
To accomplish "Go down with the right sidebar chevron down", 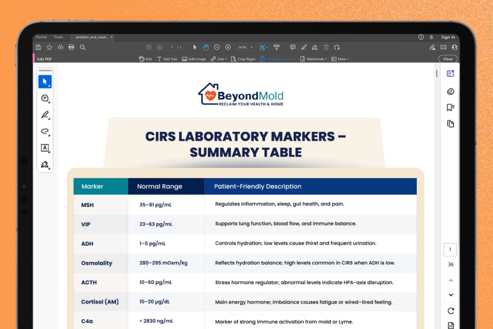I will point(451,295).
